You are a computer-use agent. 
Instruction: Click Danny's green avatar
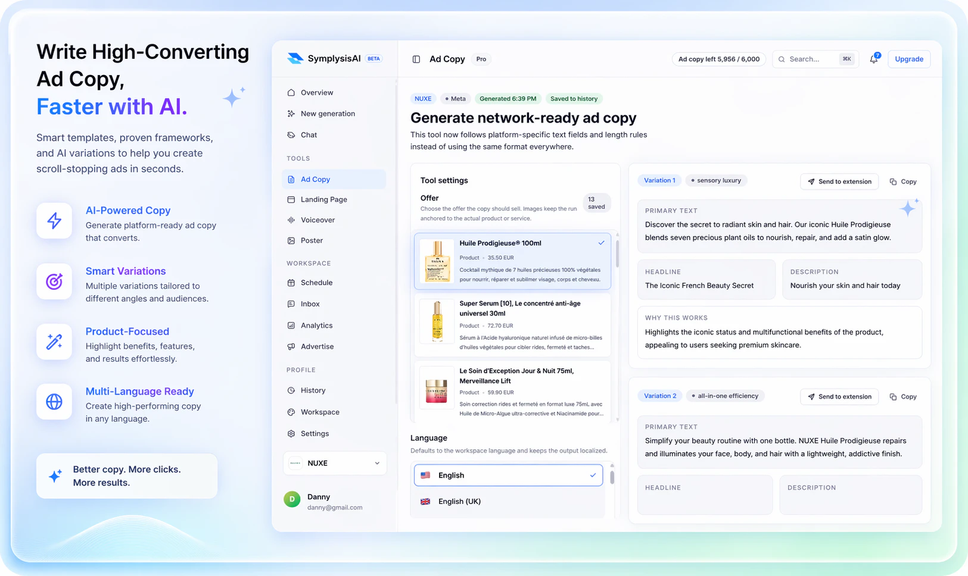click(x=292, y=499)
